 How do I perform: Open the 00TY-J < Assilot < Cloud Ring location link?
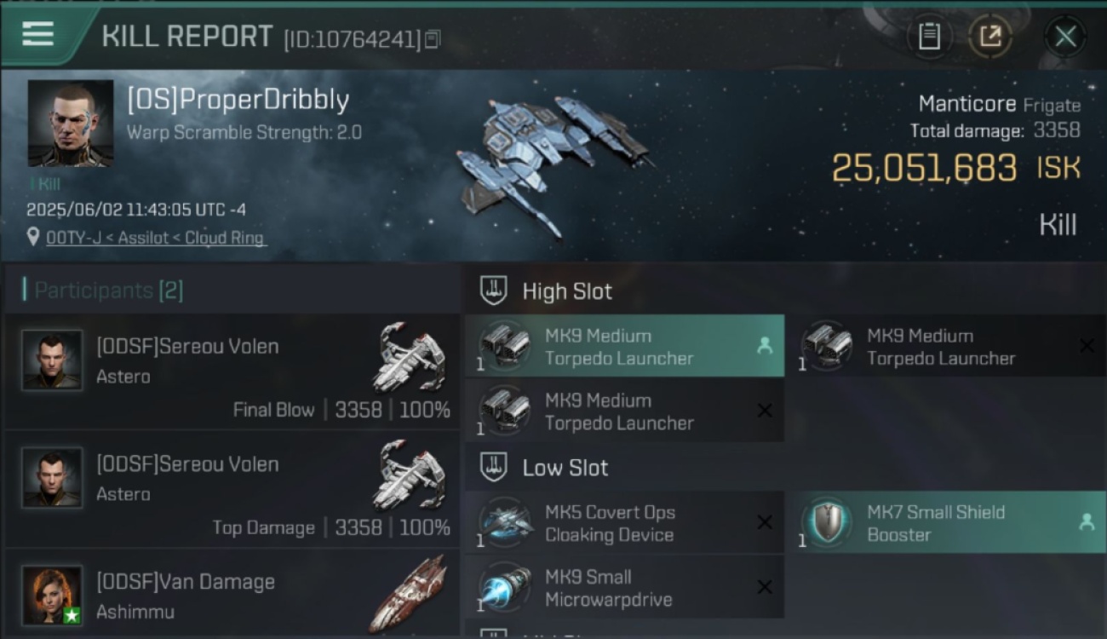click(155, 238)
